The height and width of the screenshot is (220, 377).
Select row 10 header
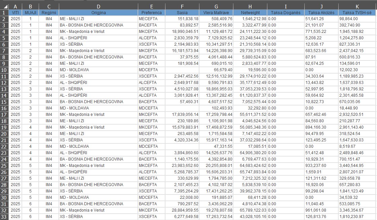pyautogui.click(x=4, y=70)
